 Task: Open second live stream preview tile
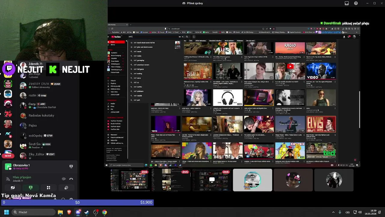[171, 180]
